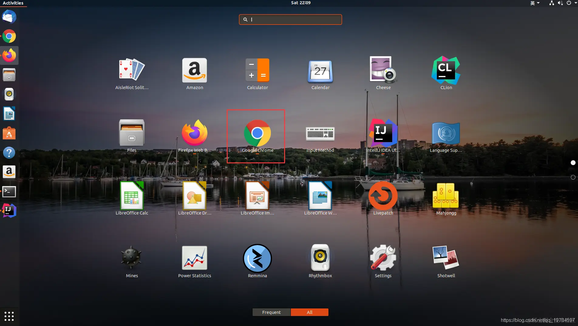This screenshot has height=326, width=578.
Task: Open the Amazon app in the grid
Action: [195, 74]
